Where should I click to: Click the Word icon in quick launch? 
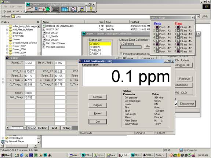point(31,155)
